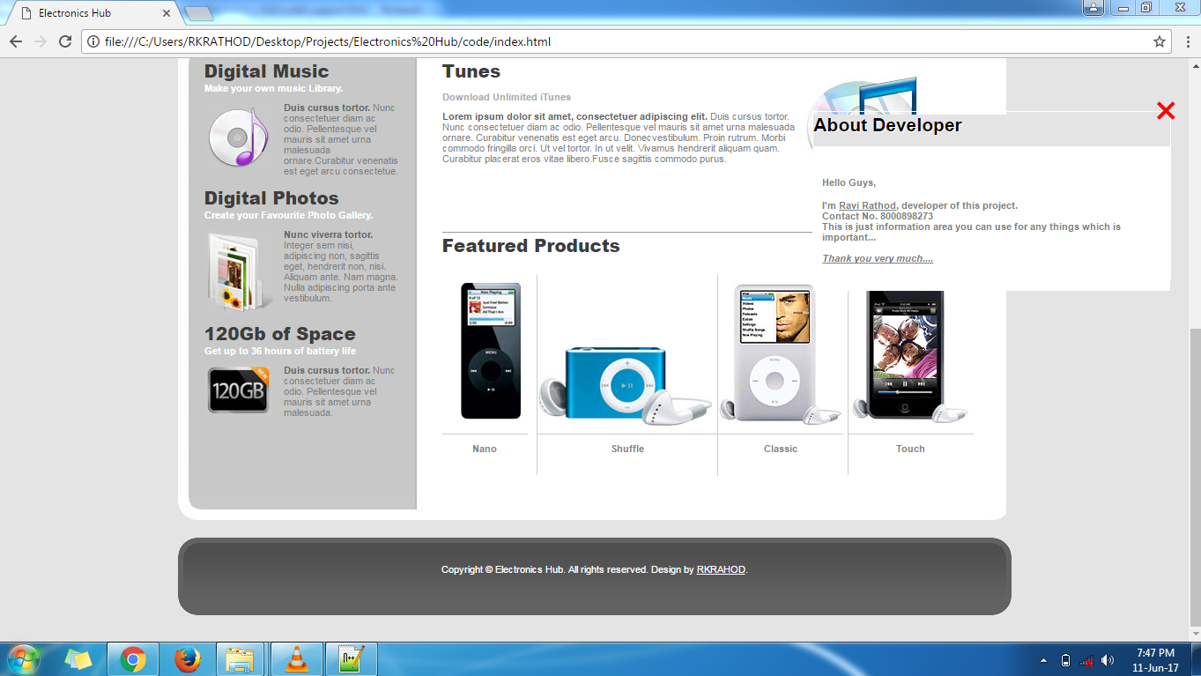1201x676 pixels.
Task: Click Get up to 36 hours text
Action: 280,351
